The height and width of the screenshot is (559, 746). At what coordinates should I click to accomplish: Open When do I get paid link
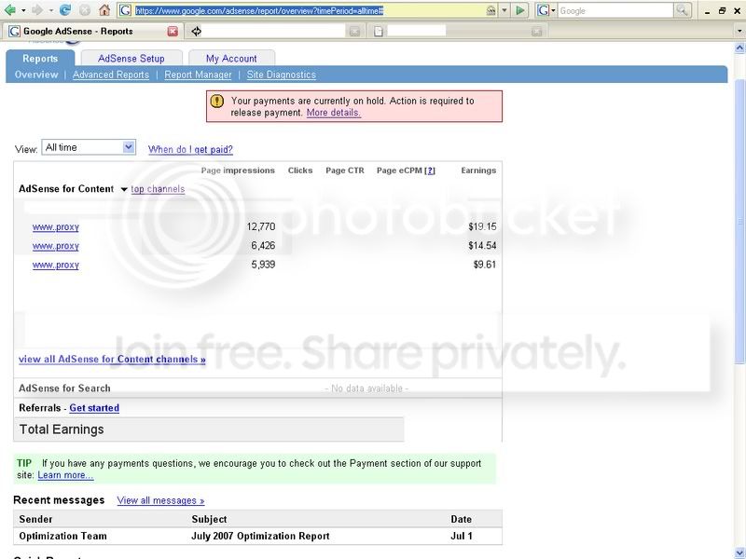(190, 149)
